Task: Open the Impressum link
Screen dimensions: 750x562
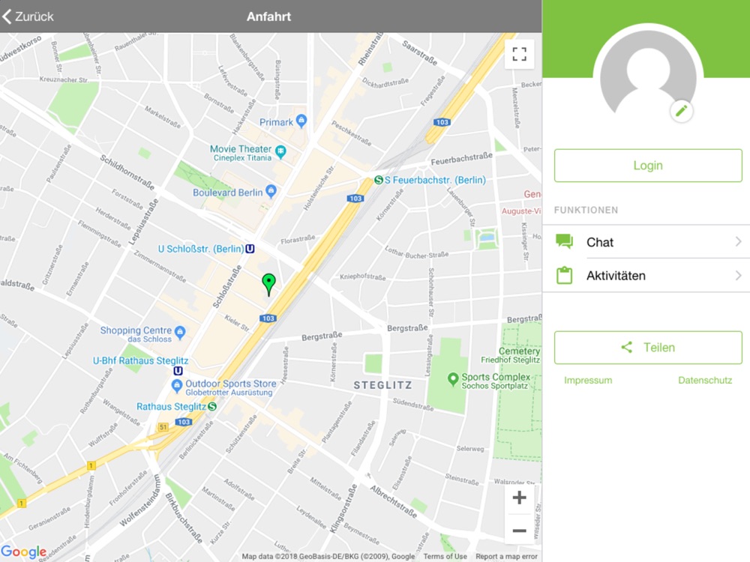Action: coord(588,381)
